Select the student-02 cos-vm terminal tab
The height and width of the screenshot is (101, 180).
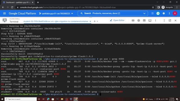(56, 21)
